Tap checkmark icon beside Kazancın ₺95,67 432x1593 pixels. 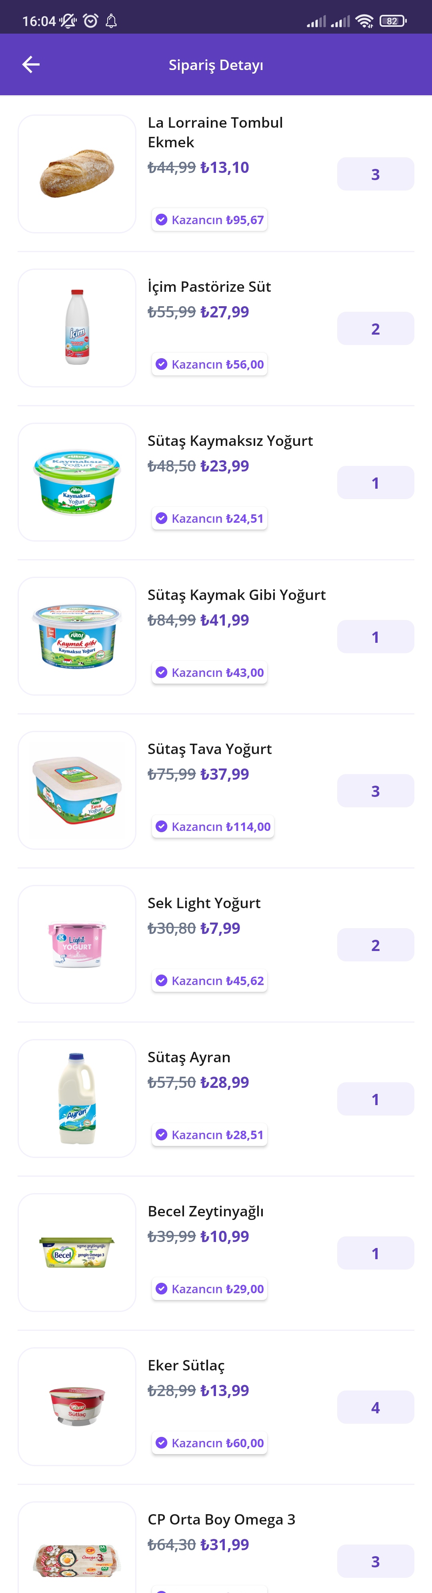pyautogui.click(x=161, y=219)
